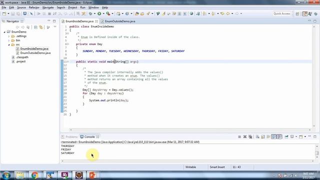Click the Terminate square icon in Console
The height and width of the screenshot is (180, 320).
point(239,136)
